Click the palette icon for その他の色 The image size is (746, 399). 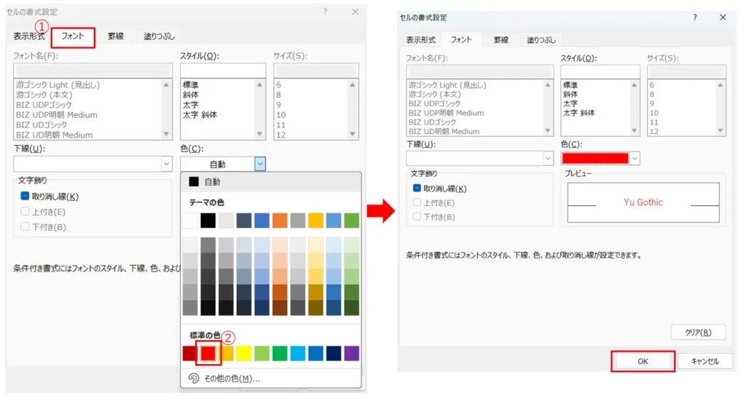pyautogui.click(x=194, y=379)
